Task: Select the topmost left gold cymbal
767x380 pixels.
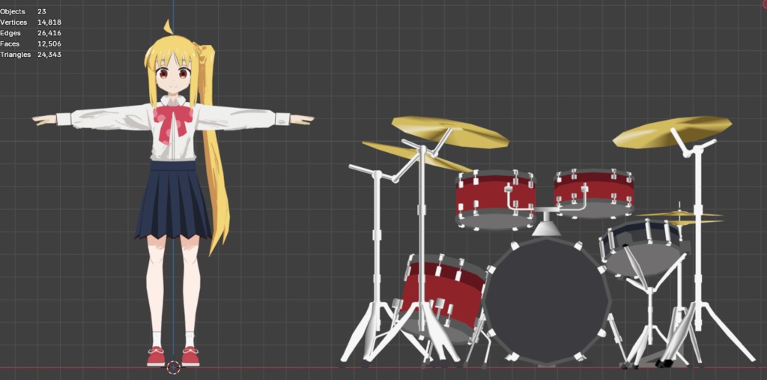Action: [x=450, y=132]
